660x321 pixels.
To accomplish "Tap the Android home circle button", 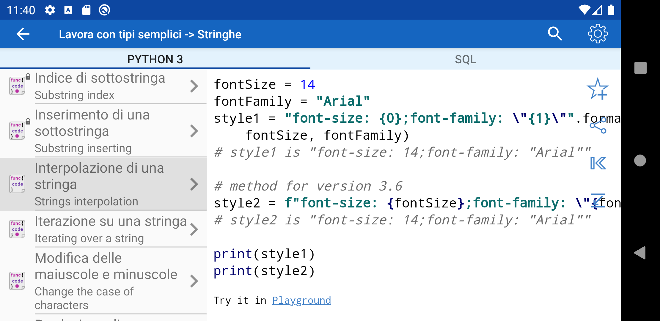I will (640, 160).
